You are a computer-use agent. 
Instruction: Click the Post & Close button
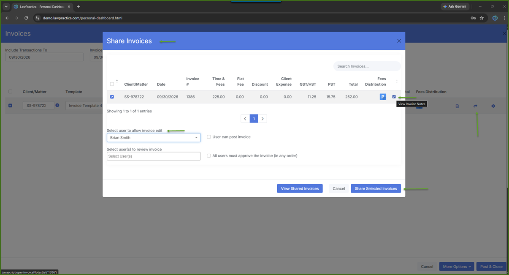click(491, 267)
